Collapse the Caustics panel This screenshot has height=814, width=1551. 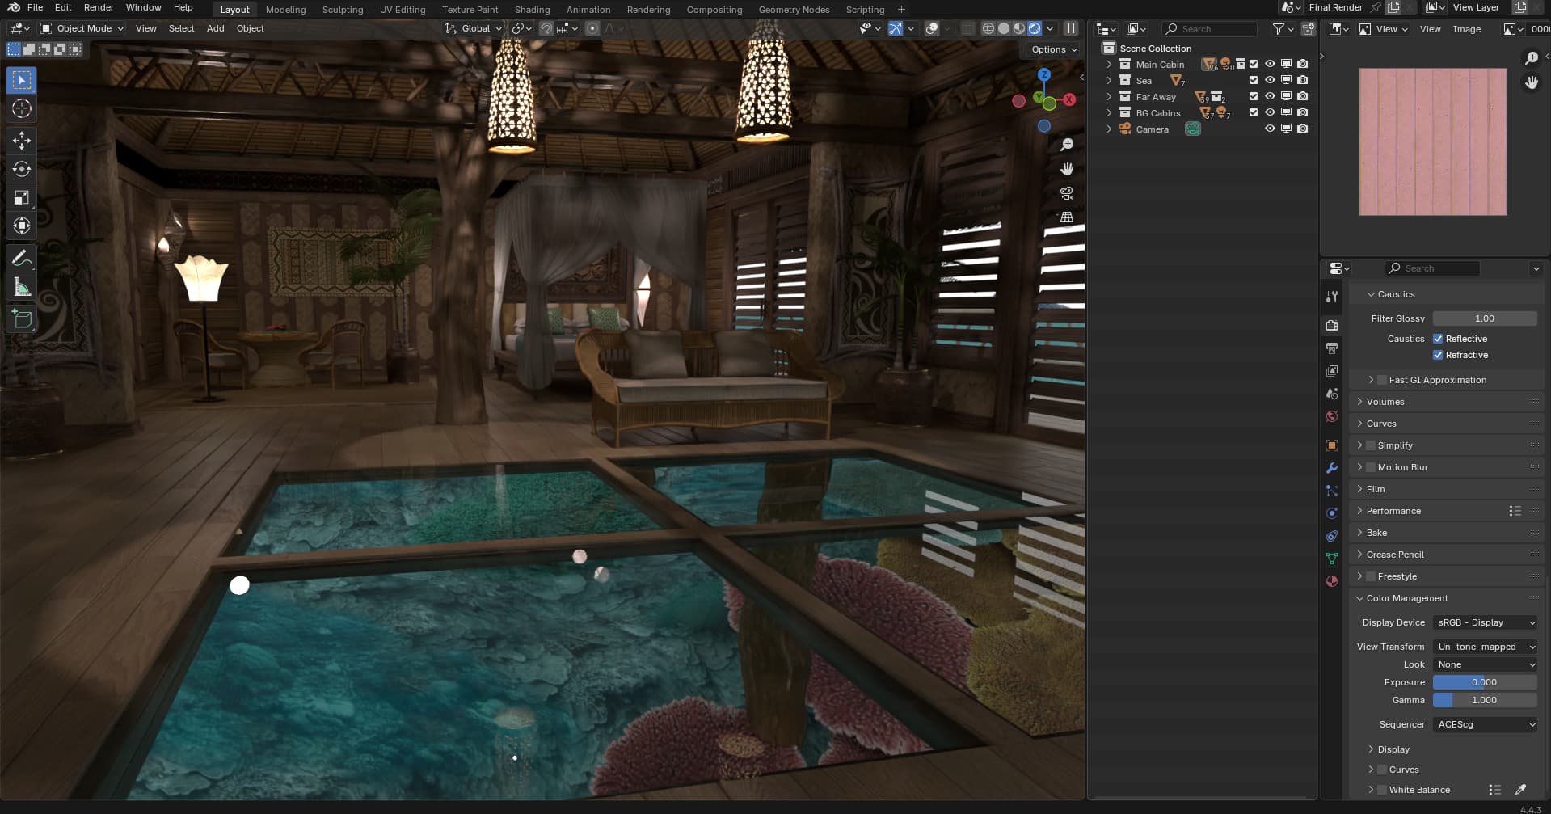click(1371, 294)
